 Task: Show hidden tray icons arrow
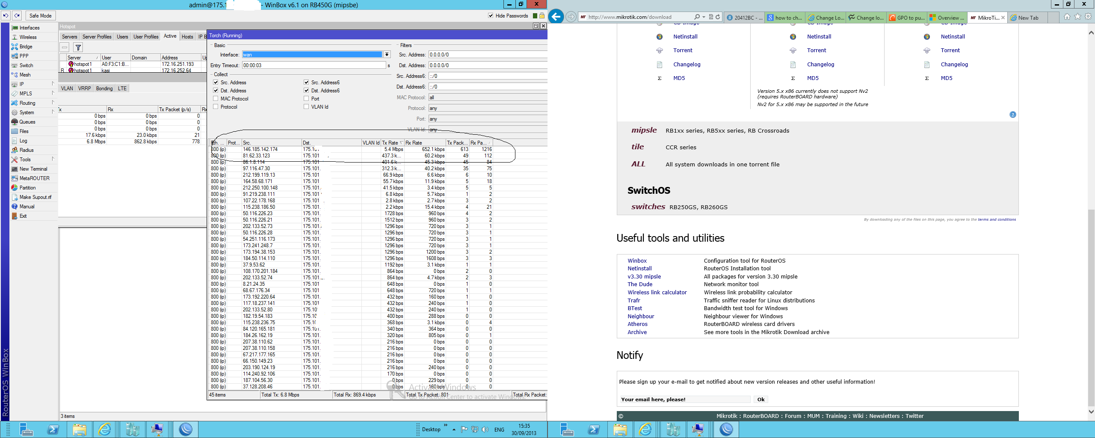[x=454, y=429]
